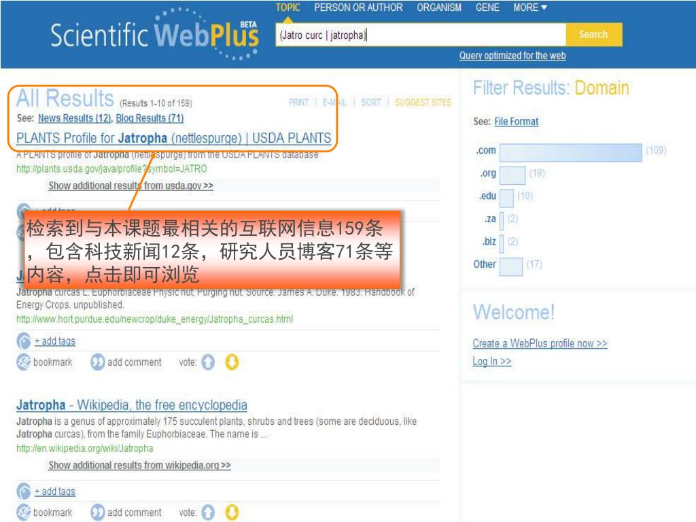
Task: Click the Log In link
Action: (x=492, y=362)
